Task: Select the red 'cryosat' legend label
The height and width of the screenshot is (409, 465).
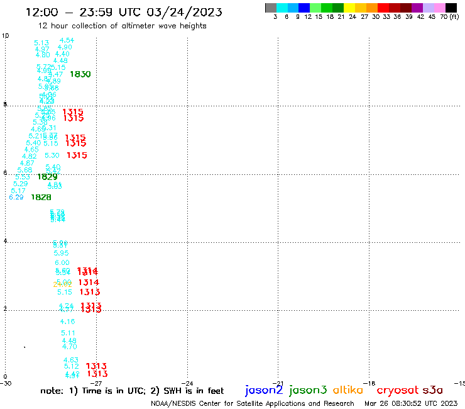Action: (x=397, y=391)
